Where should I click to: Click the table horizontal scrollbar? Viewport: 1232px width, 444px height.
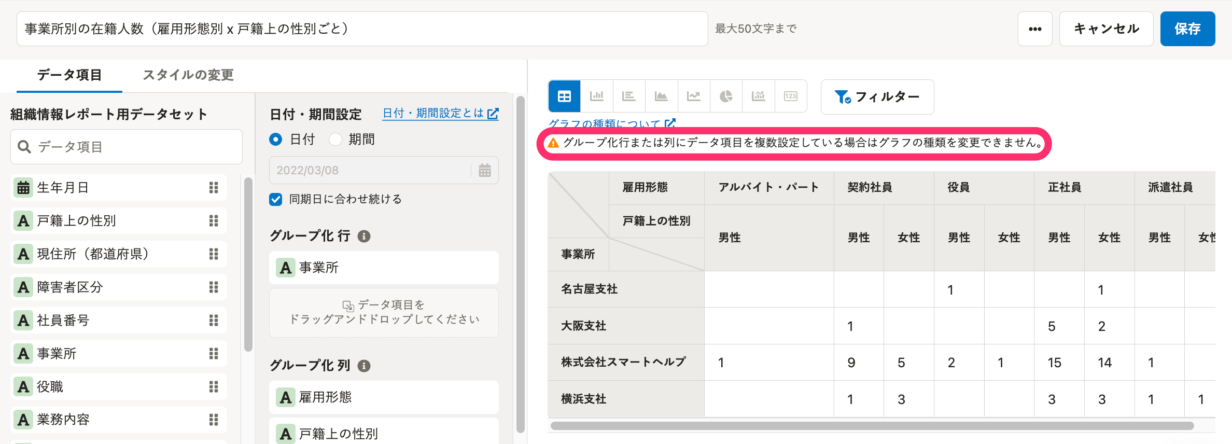coord(872,426)
